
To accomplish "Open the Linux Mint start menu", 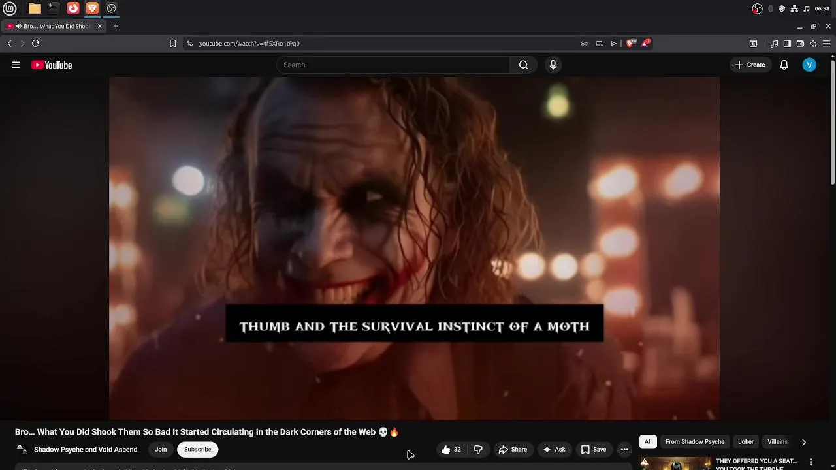I will [10, 8].
